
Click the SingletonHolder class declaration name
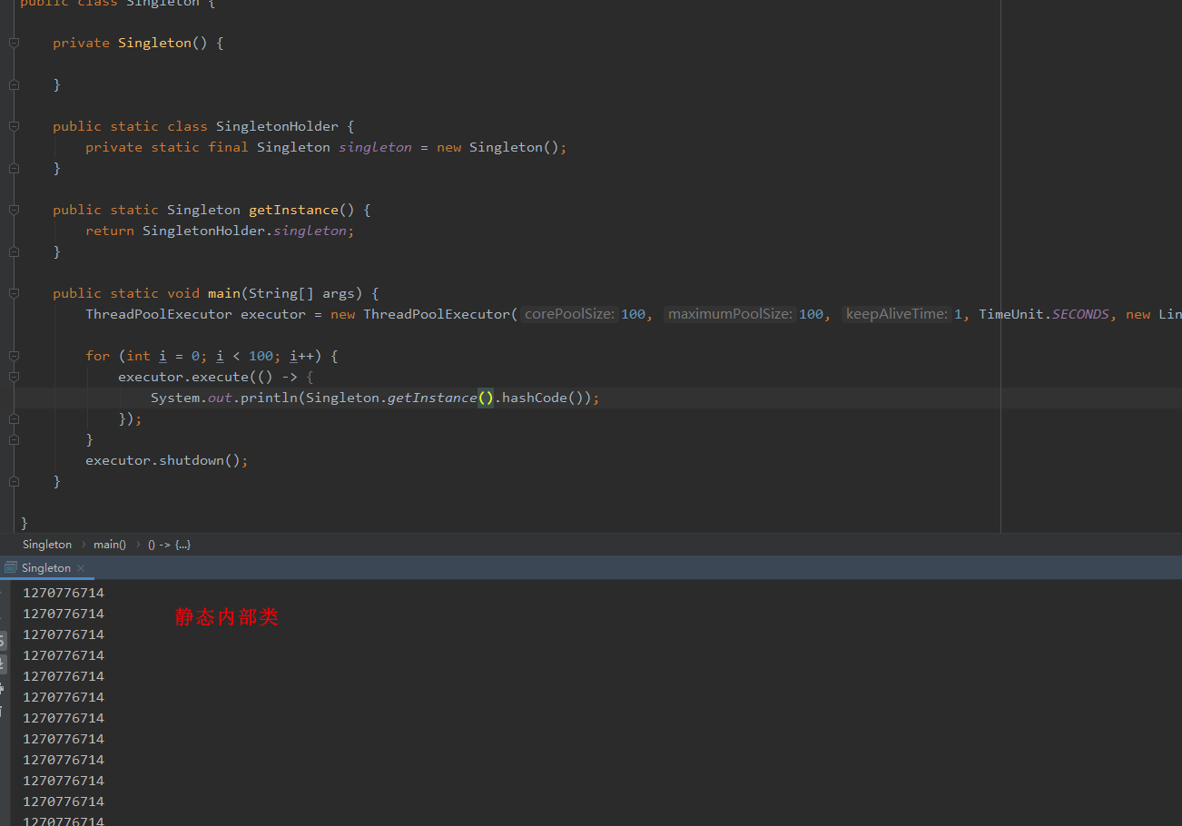pos(277,126)
